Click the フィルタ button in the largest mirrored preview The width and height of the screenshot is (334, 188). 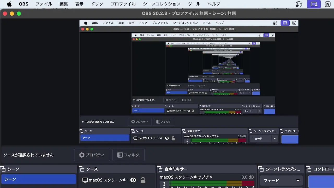coord(164,122)
